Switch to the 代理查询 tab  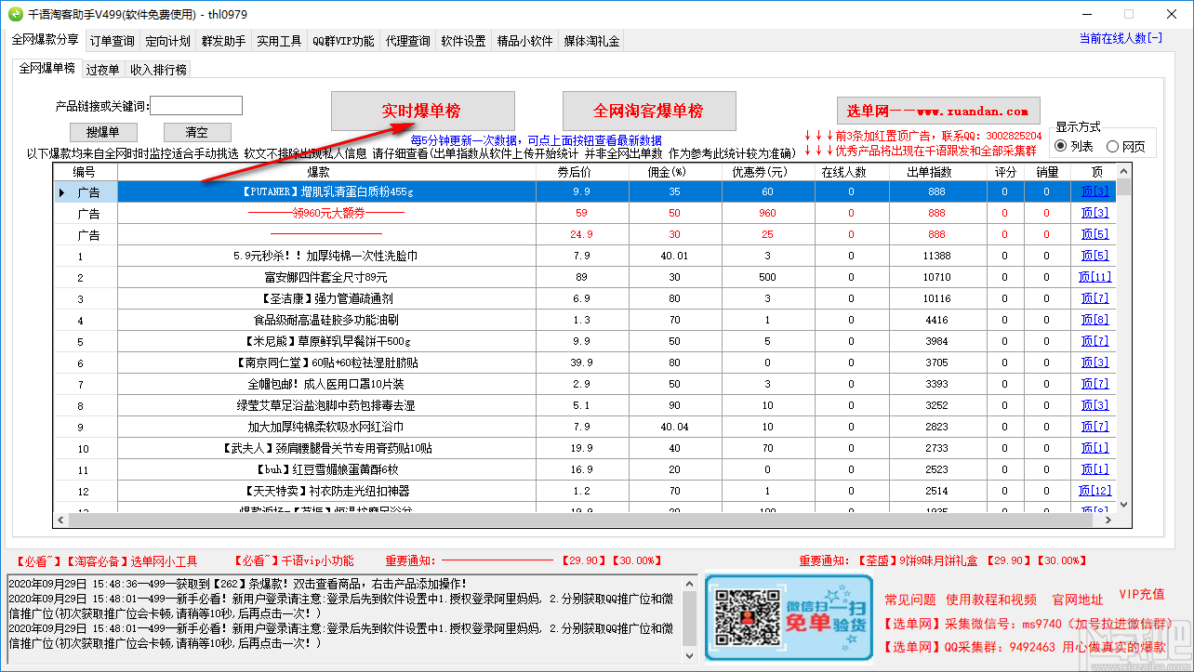408,41
